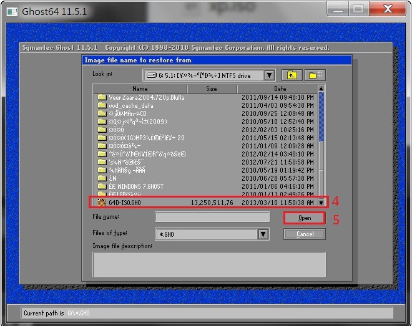Screen dimensions: 412x326
Task: Click folder icon dated 2010/06/28
Action: (102, 178)
